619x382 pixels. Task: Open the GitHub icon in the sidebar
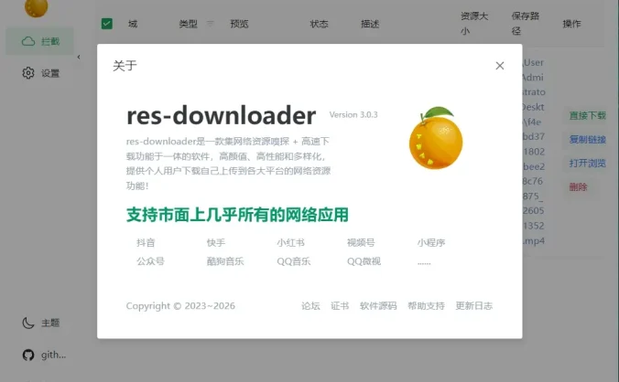28,355
